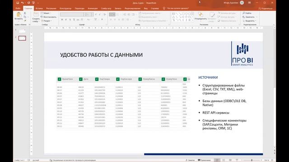
Task: Click the Undo arrow icon
Action: click(x=22, y=3)
